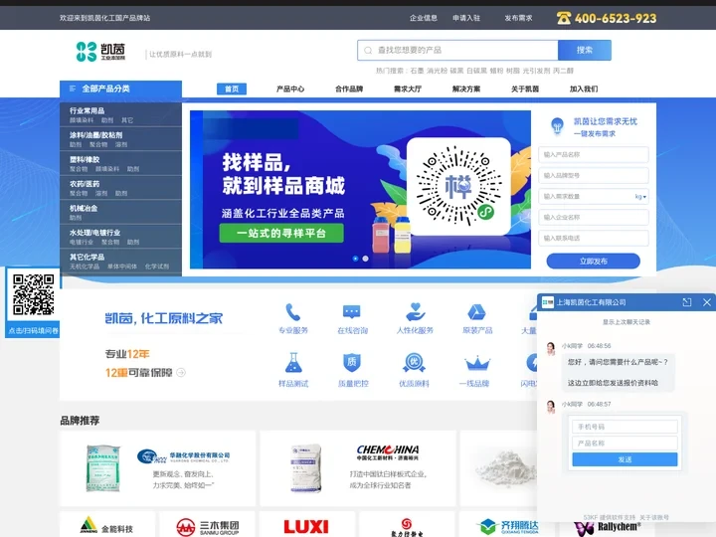Click the 优质原料 medal icon
This screenshot has height=537, width=716.
(414, 363)
